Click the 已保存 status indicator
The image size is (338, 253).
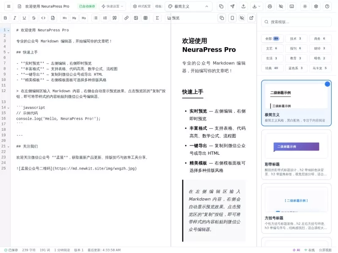click(x=11, y=250)
